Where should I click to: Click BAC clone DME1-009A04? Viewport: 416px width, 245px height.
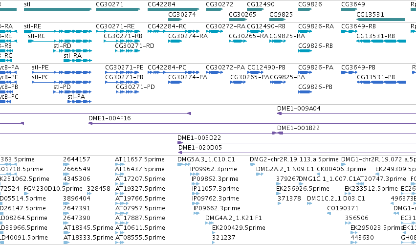click(x=347, y=113)
